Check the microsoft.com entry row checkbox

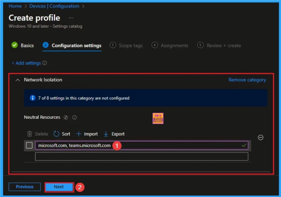[29, 145]
